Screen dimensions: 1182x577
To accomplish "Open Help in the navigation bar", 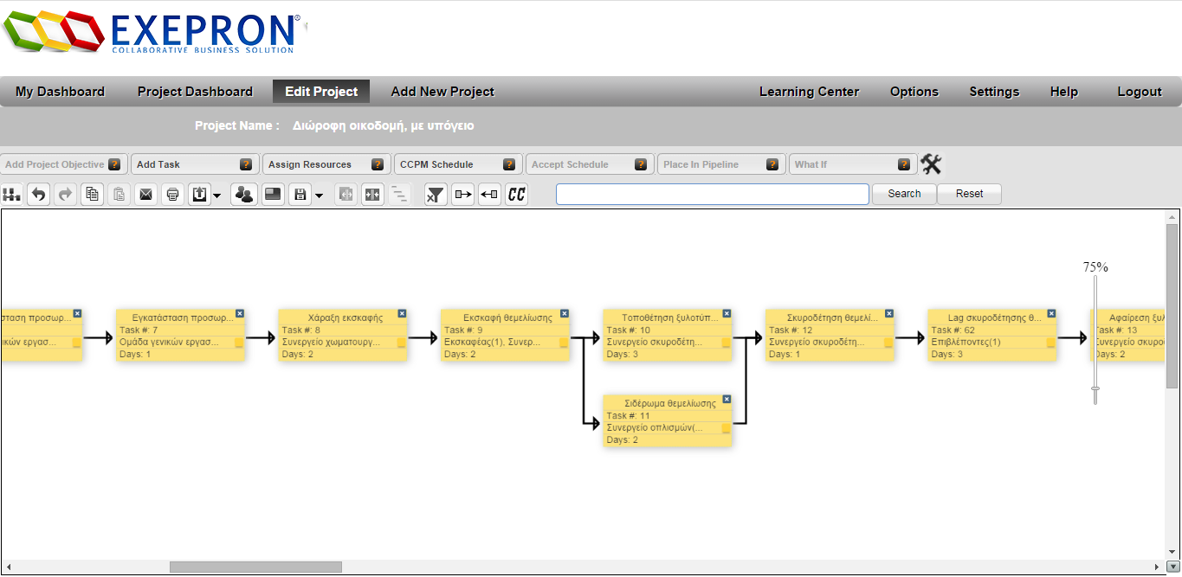I will 1064,92.
